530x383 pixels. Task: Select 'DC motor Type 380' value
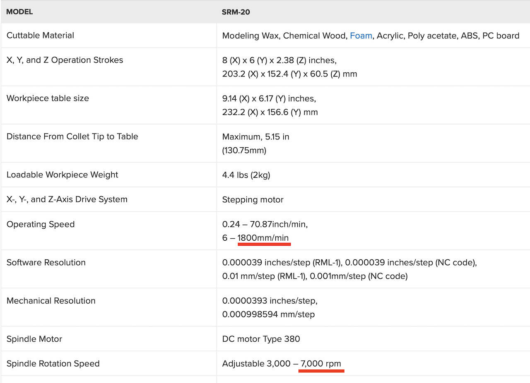(261, 339)
